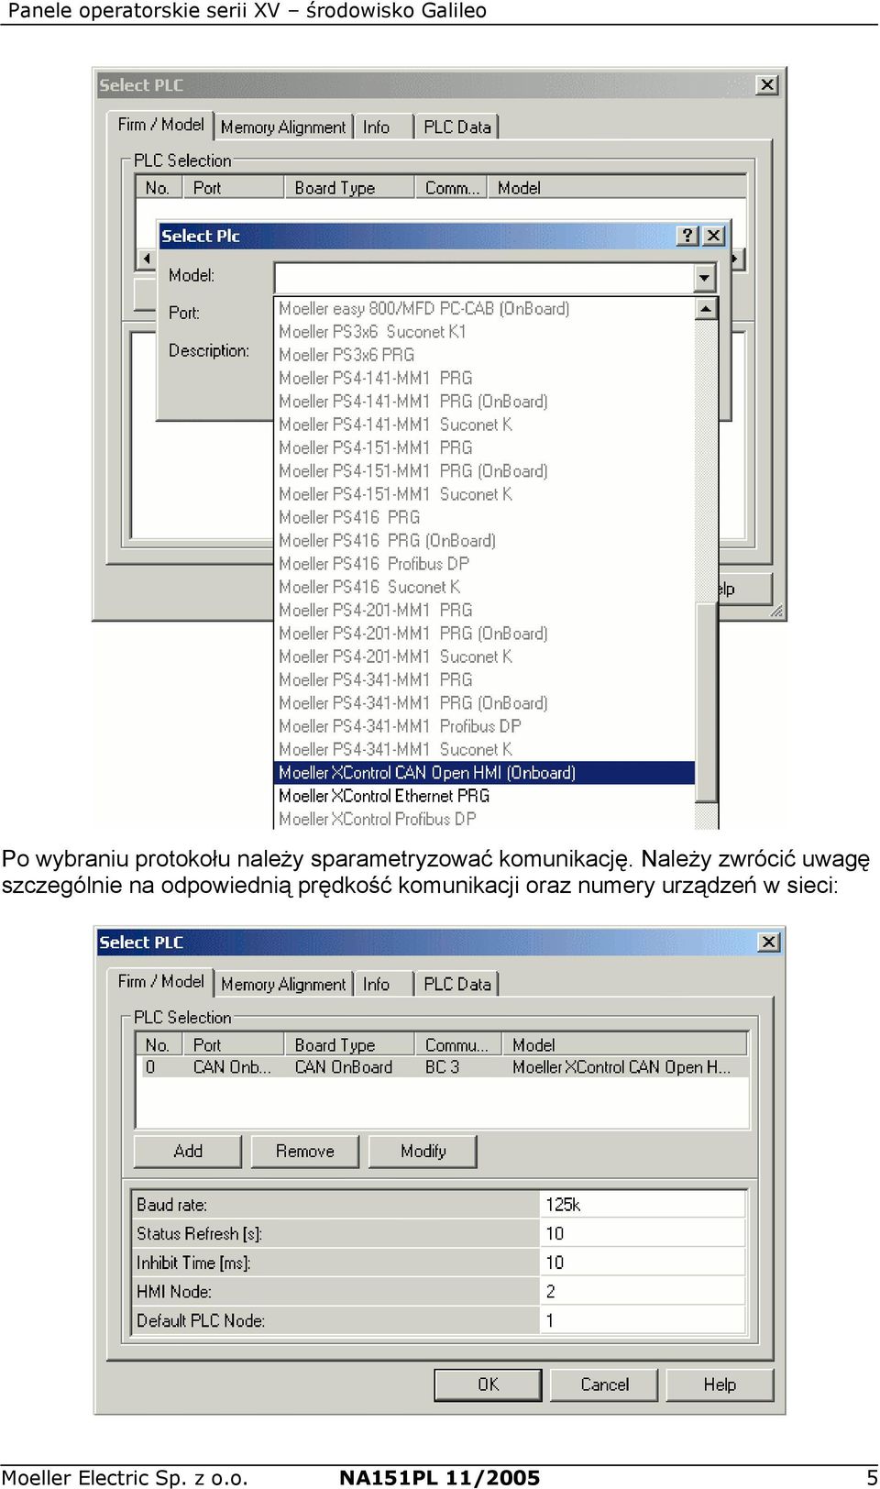The height and width of the screenshot is (1489, 880).
Task: Select Moeller PS4-201-MM1 PRG (OnBoard)
Action: coord(485,634)
